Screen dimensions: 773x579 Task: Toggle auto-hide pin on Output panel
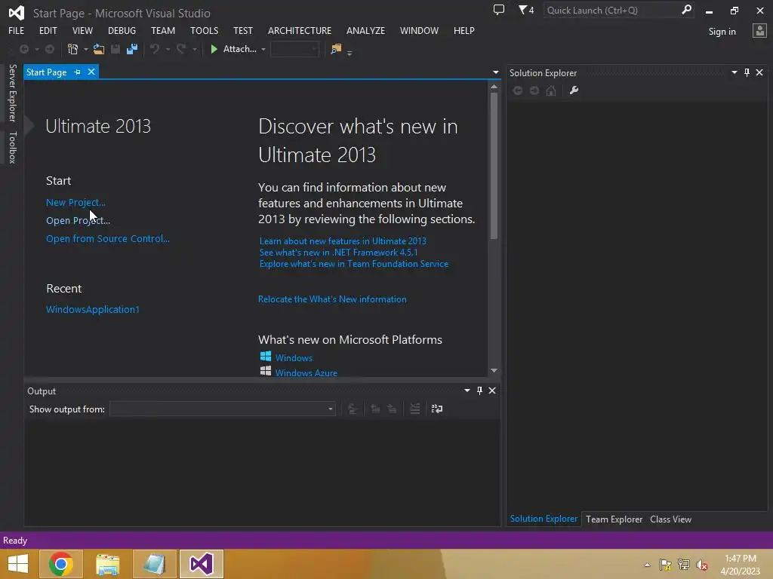click(x=479, y=391)
